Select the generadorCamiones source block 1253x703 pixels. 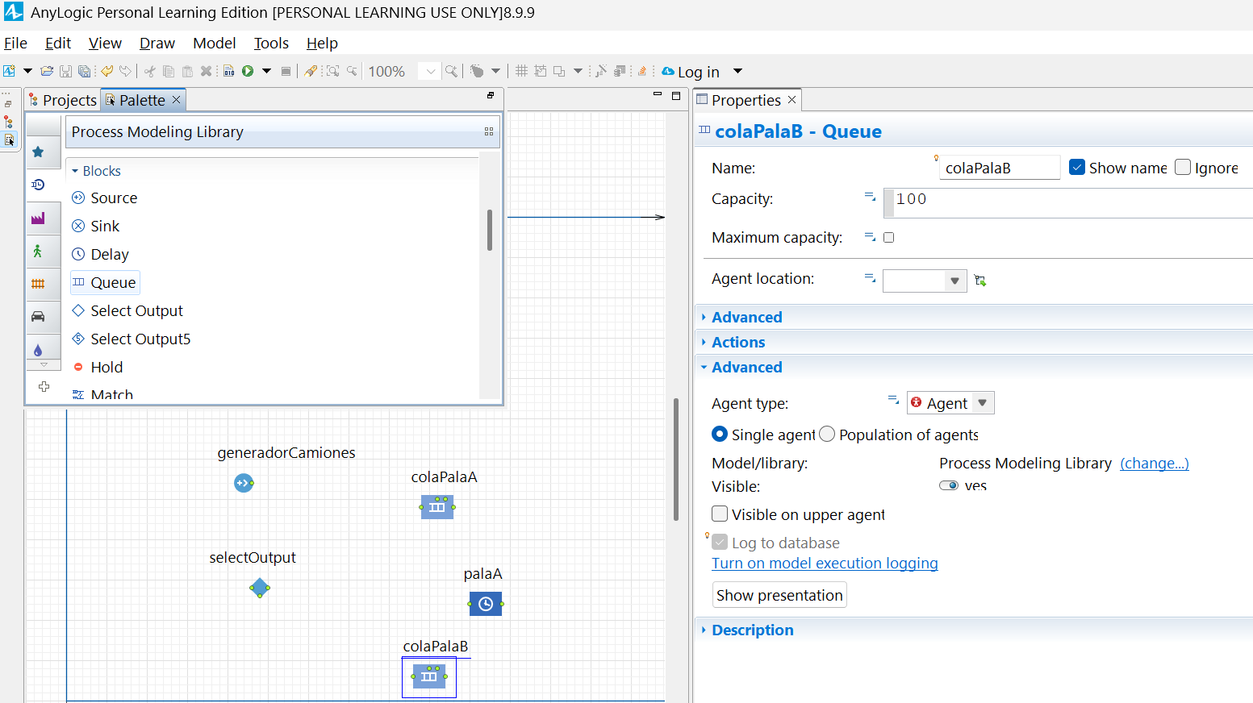(x=244, y=483)
